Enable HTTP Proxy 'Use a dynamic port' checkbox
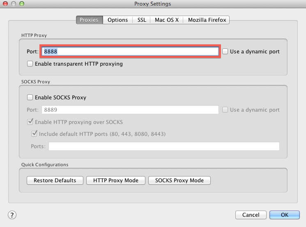 (x=225, y=51)
